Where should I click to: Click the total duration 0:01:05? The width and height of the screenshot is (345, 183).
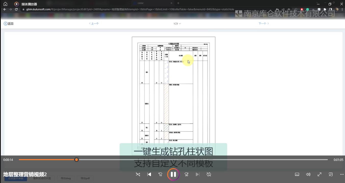coord(338,160)
